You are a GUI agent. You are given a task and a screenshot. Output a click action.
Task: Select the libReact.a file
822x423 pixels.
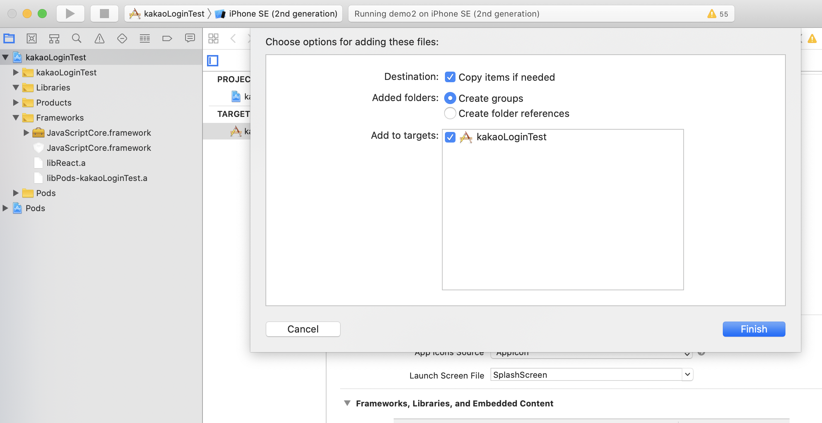click(x=101, y=163)
